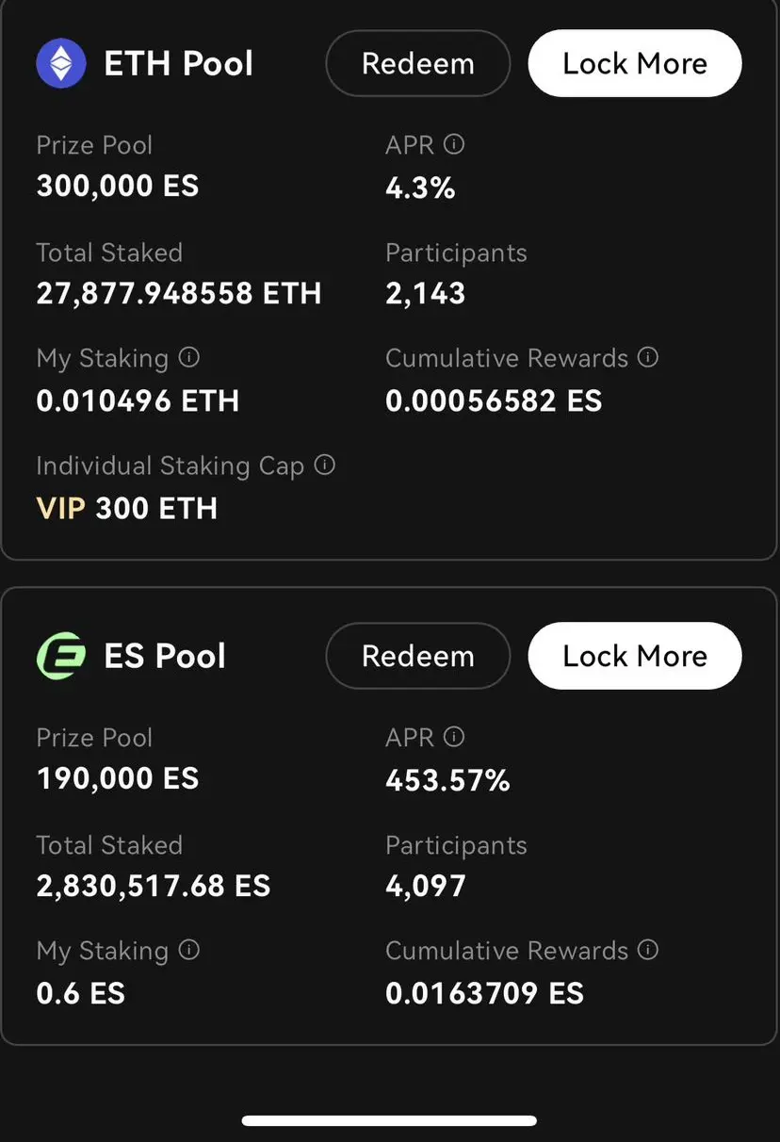Open the APR info icon in ETH Pool
Viewport: 780px width, 1142px height.
click(454, 145)
